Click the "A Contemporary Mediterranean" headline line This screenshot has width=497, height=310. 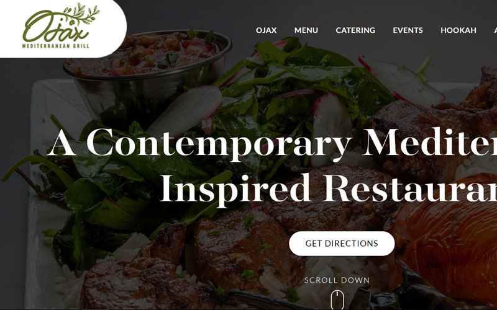click(x=272, y=143)
